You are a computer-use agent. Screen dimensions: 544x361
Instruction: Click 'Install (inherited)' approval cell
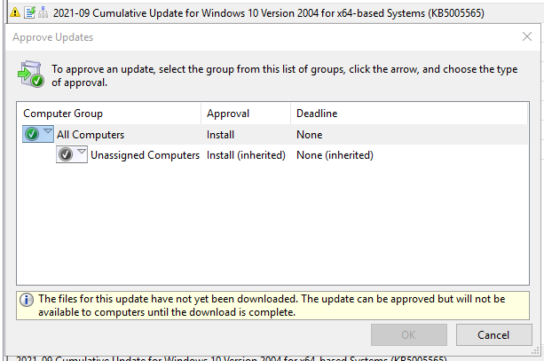point(246,155)
